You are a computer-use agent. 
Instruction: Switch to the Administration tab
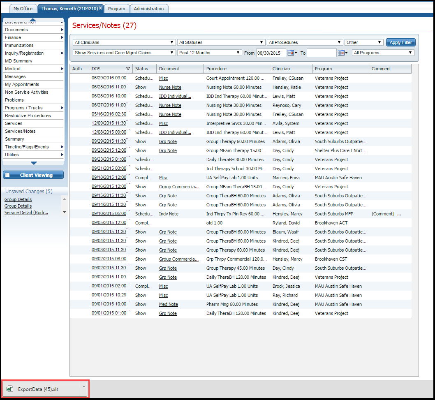pyautogui.click(x=149, y=9)
